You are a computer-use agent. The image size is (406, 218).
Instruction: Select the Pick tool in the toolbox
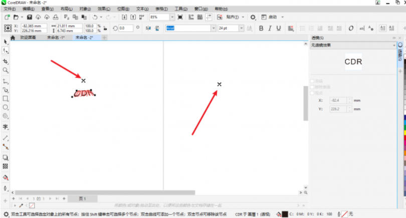(6, 42)
